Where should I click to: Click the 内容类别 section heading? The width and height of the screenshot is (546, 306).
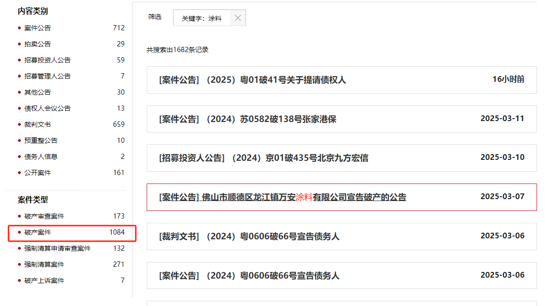33,11
